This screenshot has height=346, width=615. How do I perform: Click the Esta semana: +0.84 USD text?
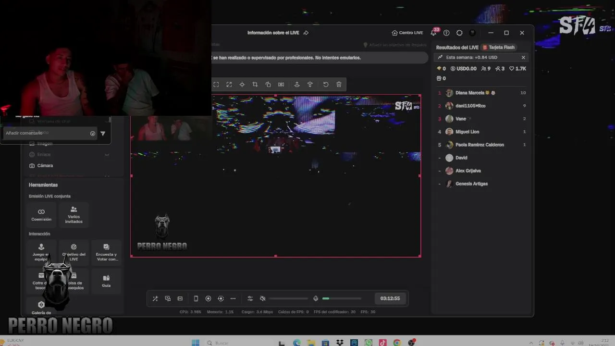472,57
